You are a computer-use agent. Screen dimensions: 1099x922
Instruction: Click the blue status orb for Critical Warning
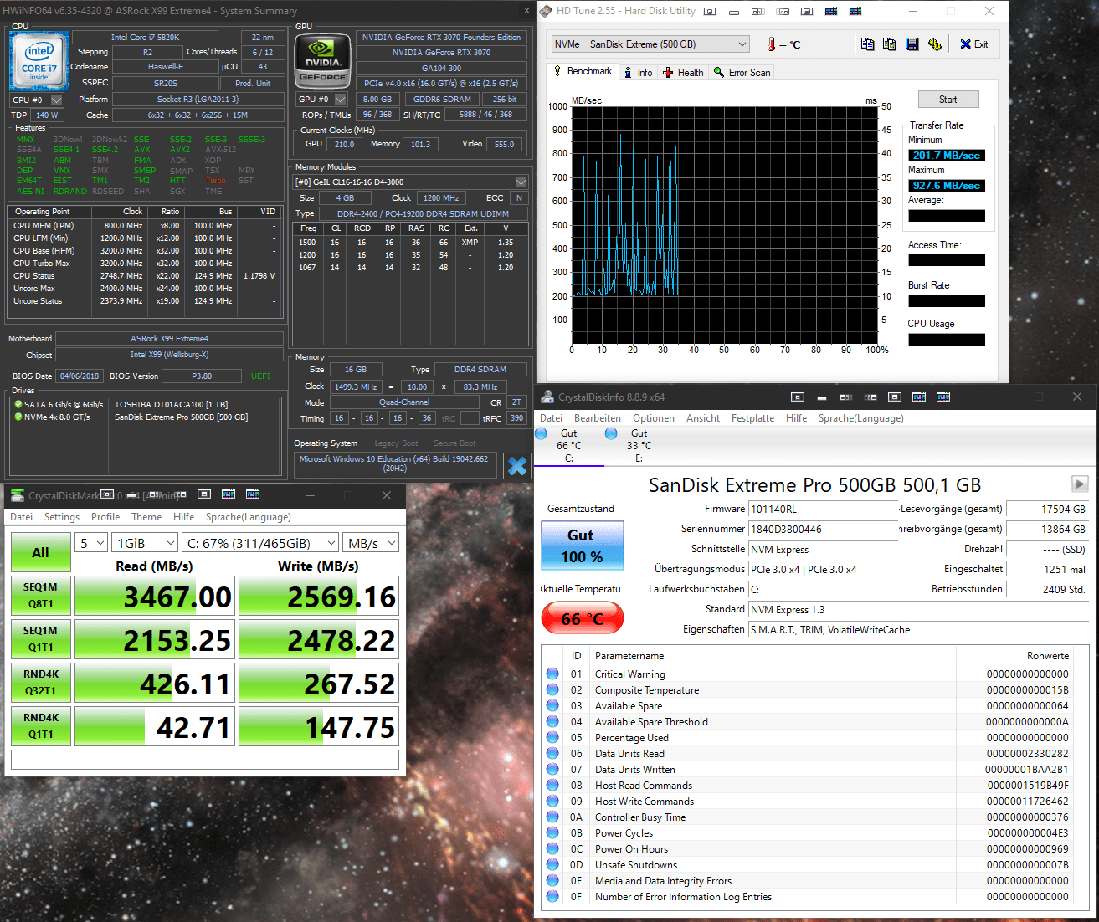tap(552, 674)
